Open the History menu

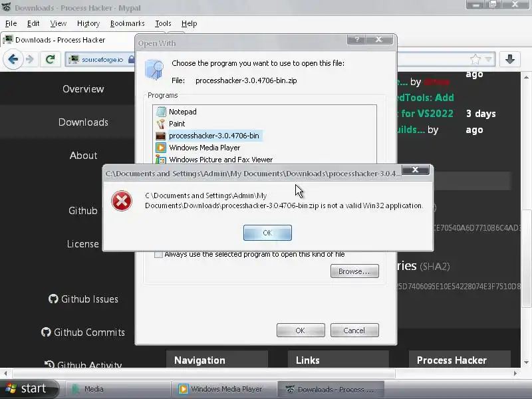(x=88, y=23)
